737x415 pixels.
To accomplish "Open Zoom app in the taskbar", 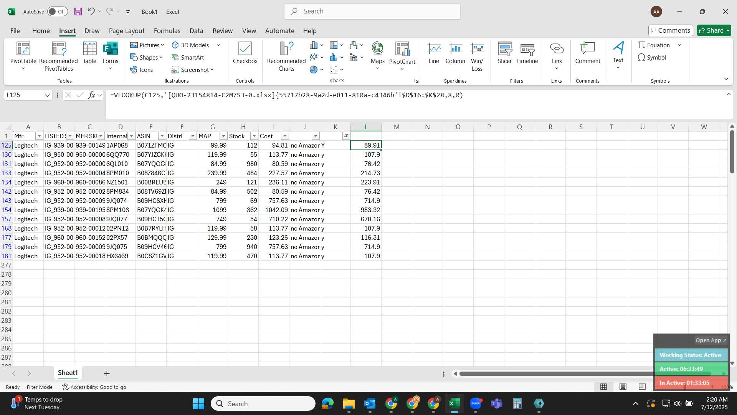I will click(475, 403).
